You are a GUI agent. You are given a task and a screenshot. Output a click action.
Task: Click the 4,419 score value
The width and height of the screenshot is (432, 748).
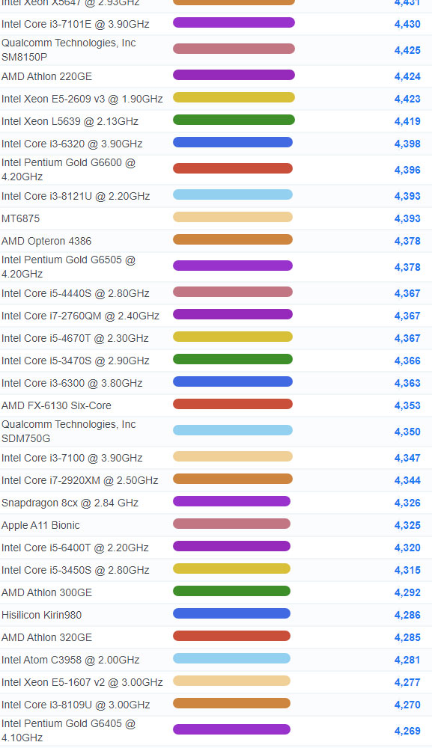click(407, 122)
